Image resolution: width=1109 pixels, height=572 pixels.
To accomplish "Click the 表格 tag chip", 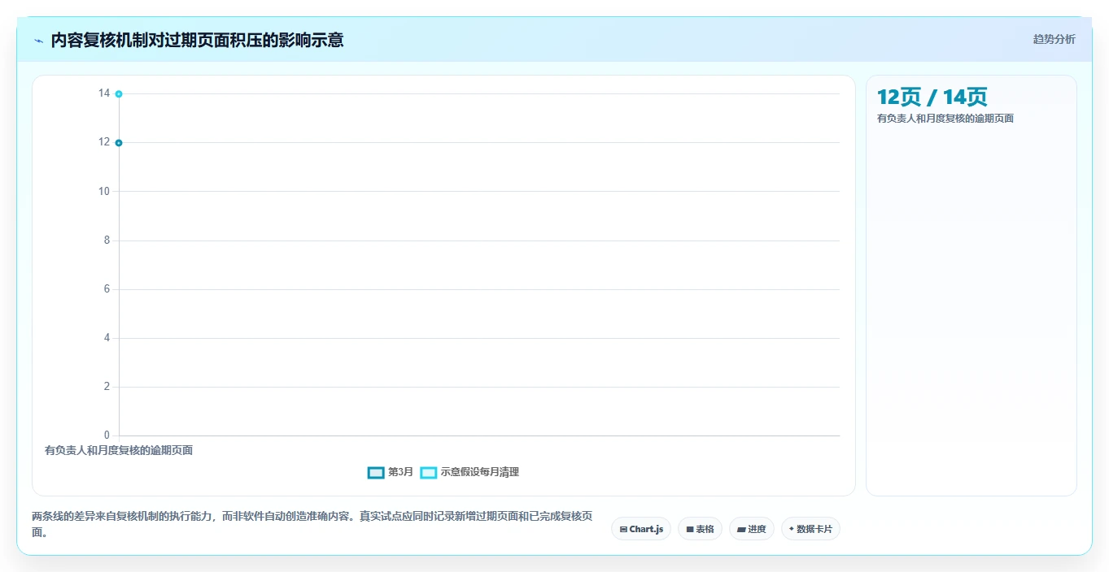I will pos(700,529).
